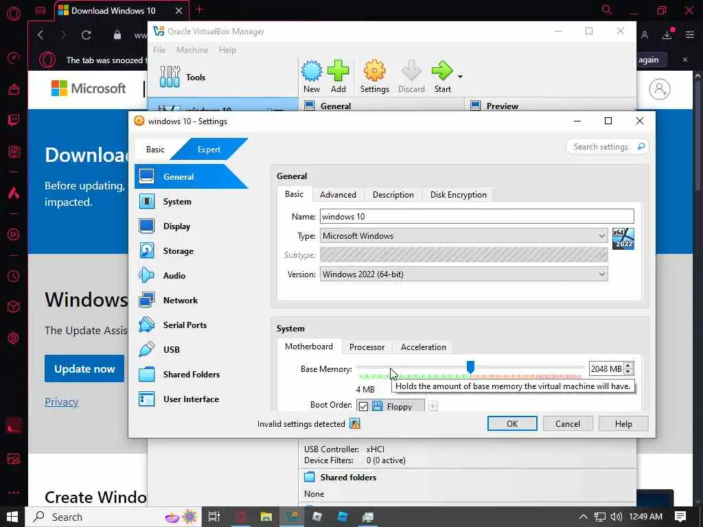Click Cancel in settings dialog
703x527 pixels.
[x=568, y=423]
